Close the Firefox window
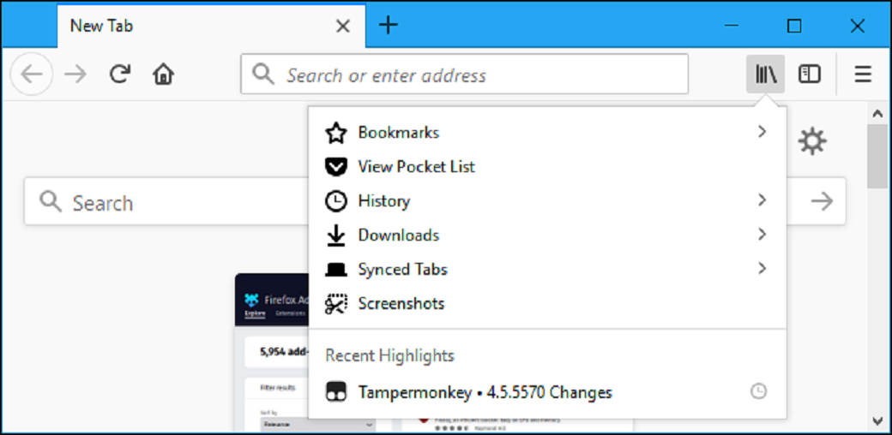Image resolution: width=892 pixels, height=435 pixels. pyautogui.click(x=858, y=26)
